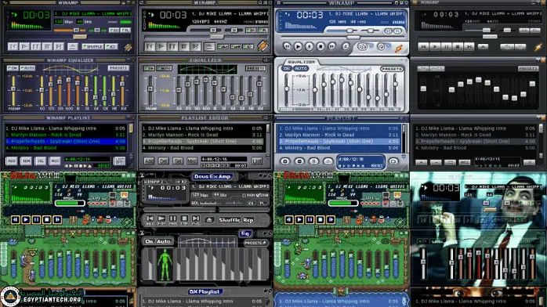Click the lightning bolt logo in the green-display classic Winamp
The width and height of the screenshot is (547, 307).
point(128,47)
